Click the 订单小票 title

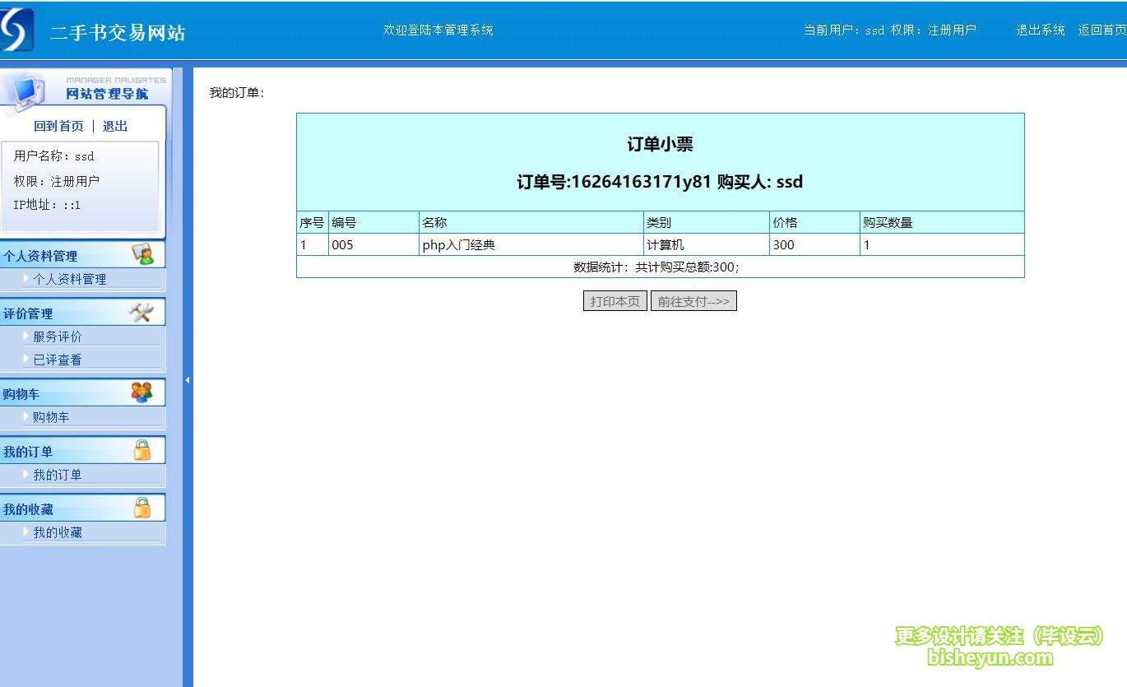click(660, 144)
